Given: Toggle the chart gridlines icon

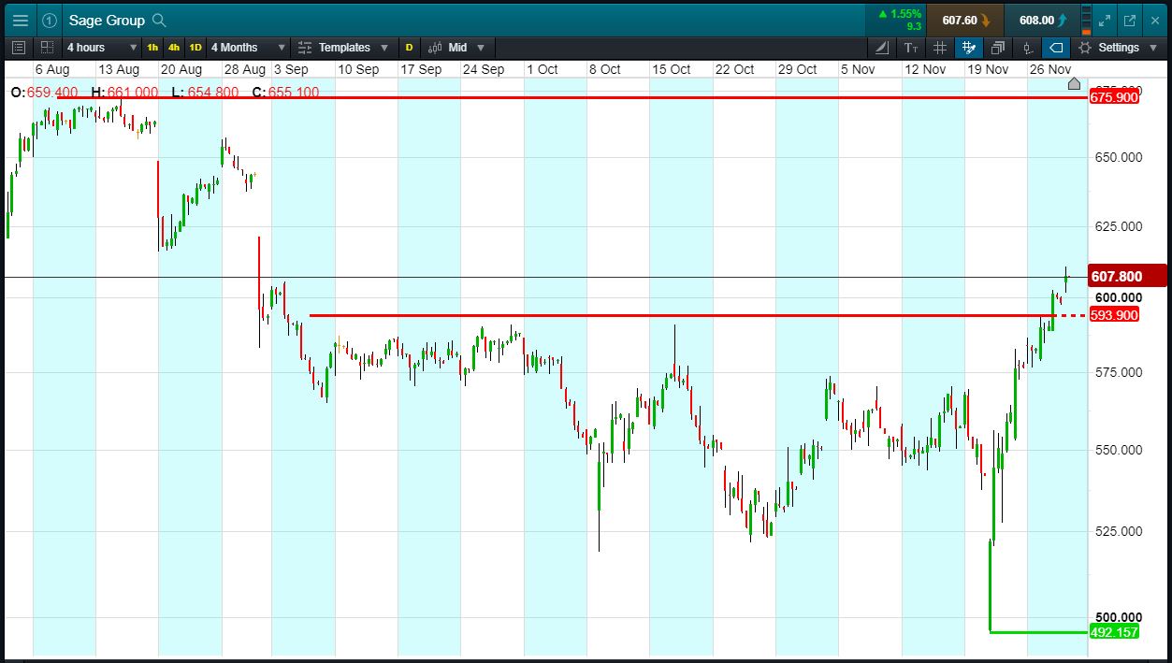Looking at the screenshot, I should [x=940, y=47].
